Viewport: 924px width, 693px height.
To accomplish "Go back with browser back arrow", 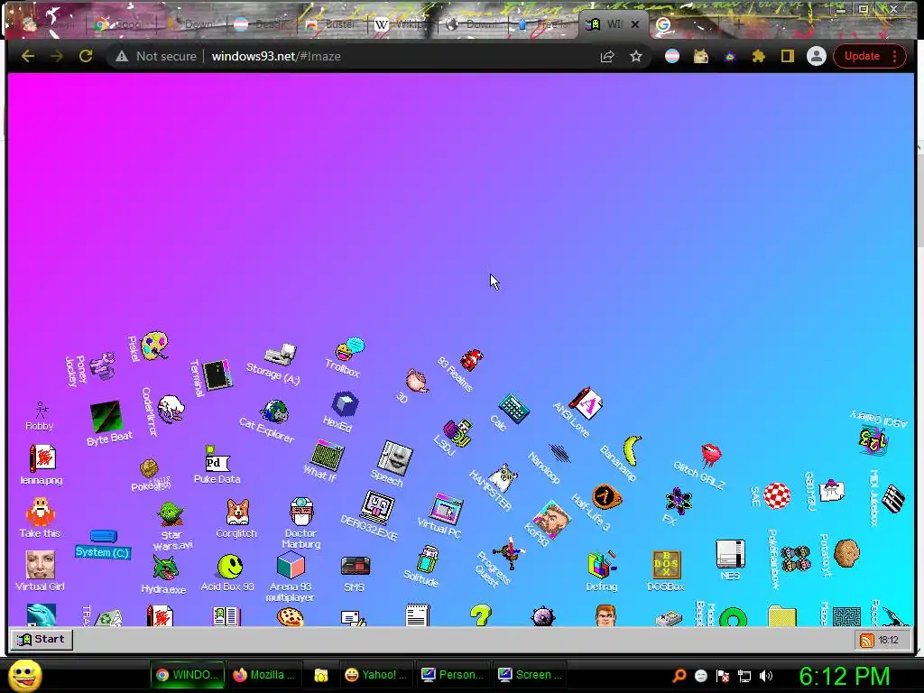I will [x=28, y=56].
